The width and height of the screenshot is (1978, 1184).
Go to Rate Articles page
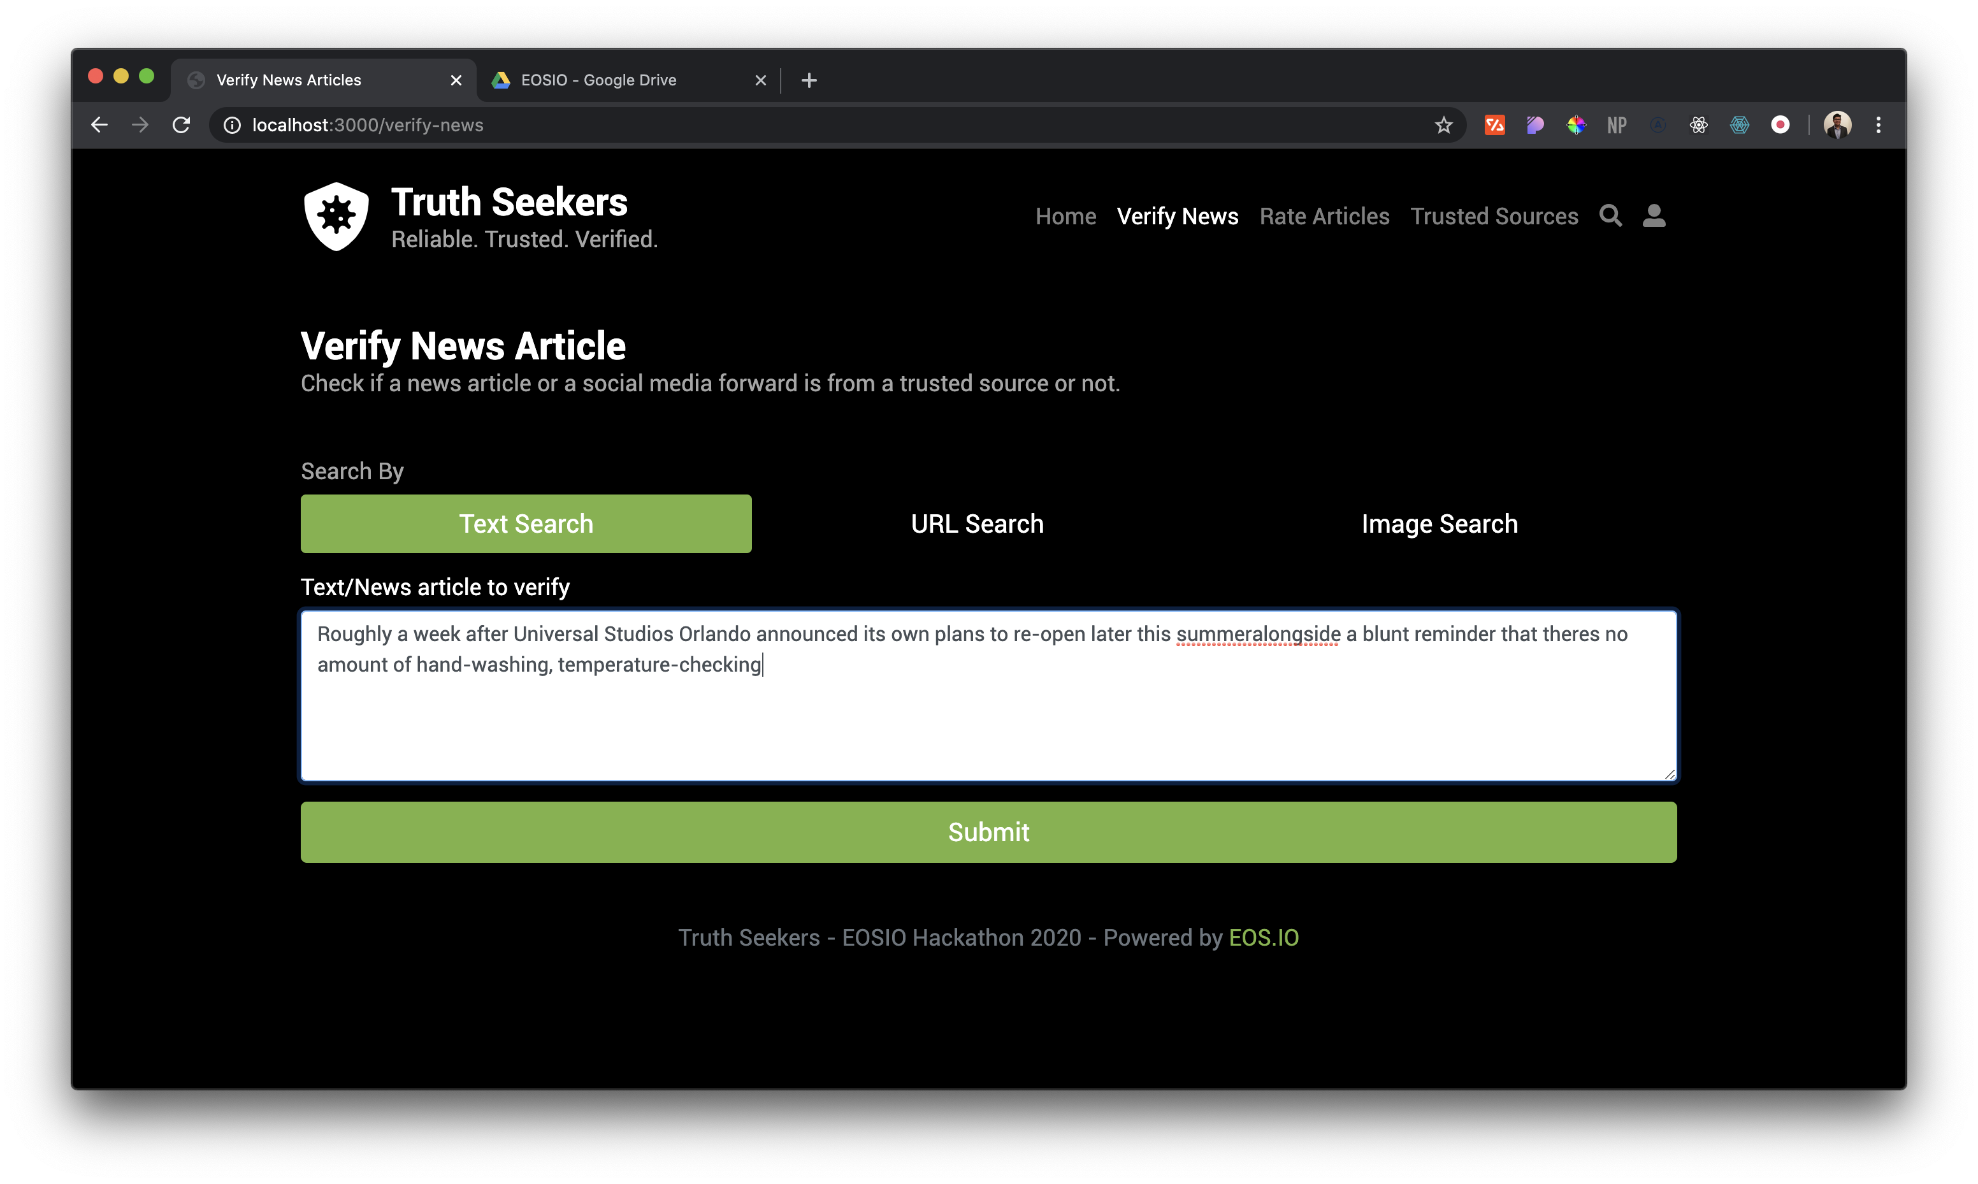coord(1324,216)
